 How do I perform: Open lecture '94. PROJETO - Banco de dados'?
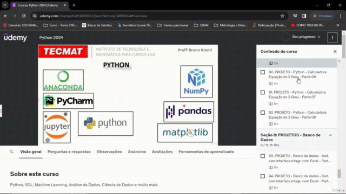[300, 178]
